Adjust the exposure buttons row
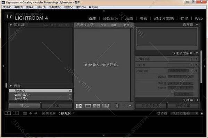The image size is (208, 138). point(181,77)
